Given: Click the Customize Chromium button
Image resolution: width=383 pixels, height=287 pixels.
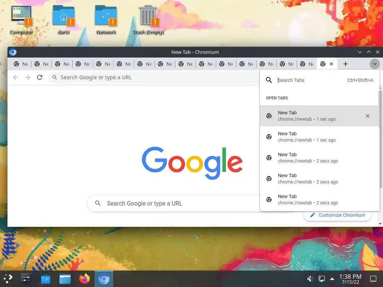Looking at the screenshot, I should click(x=338, y=215).
